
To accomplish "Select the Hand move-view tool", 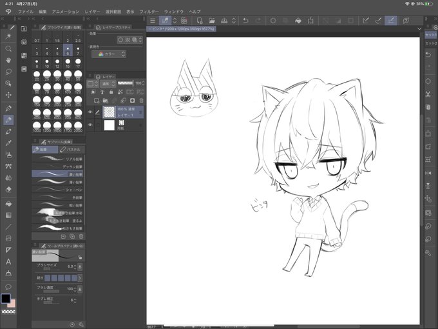I will (x=8, y=60).
